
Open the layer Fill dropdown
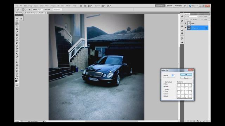pos(209,20)
